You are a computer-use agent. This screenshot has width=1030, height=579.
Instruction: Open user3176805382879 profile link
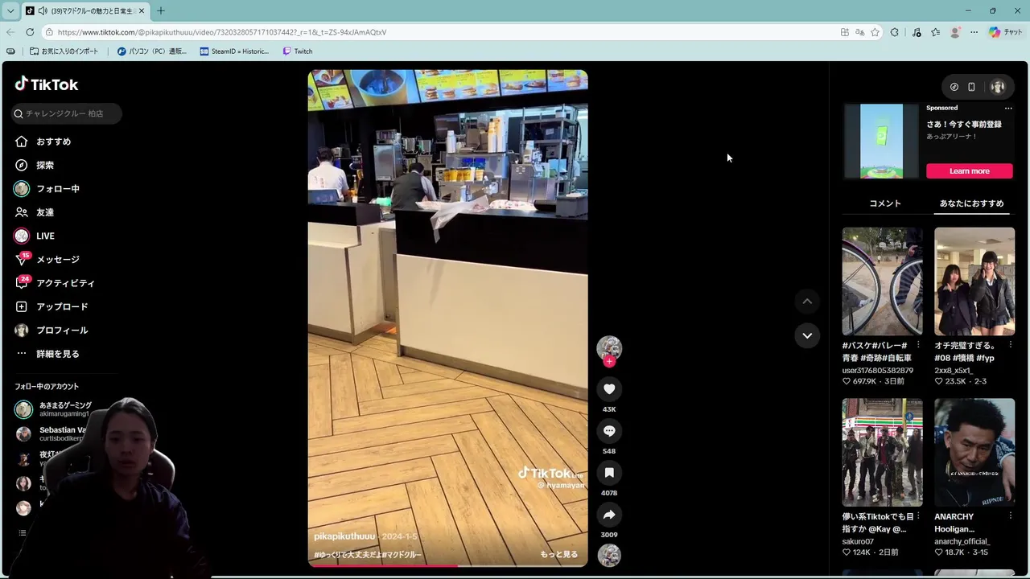[877, 371]
